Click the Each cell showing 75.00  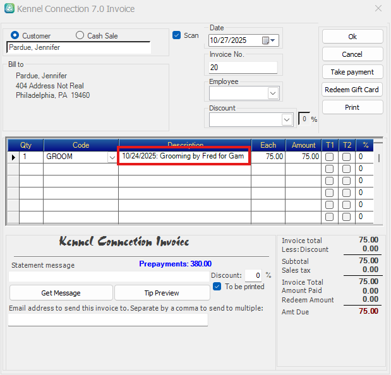point(268,157)
